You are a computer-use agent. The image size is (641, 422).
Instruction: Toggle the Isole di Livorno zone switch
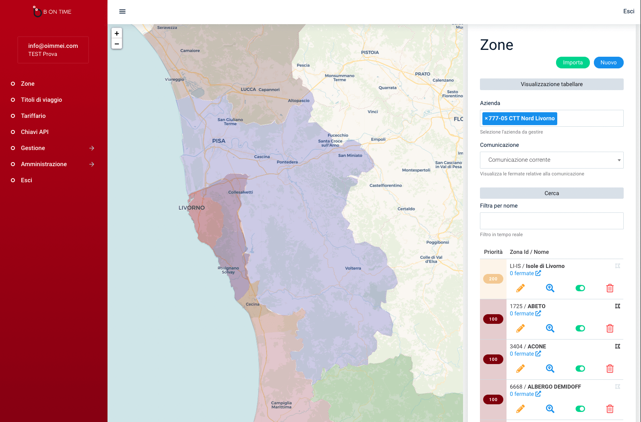(x=580, y=288)
